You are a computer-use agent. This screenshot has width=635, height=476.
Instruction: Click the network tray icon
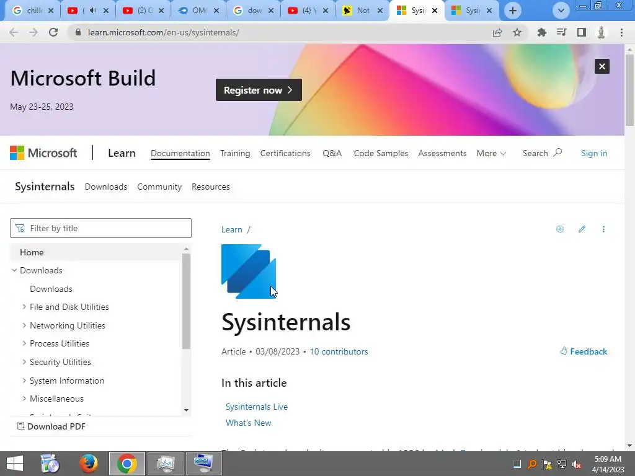tap(562, 464)
